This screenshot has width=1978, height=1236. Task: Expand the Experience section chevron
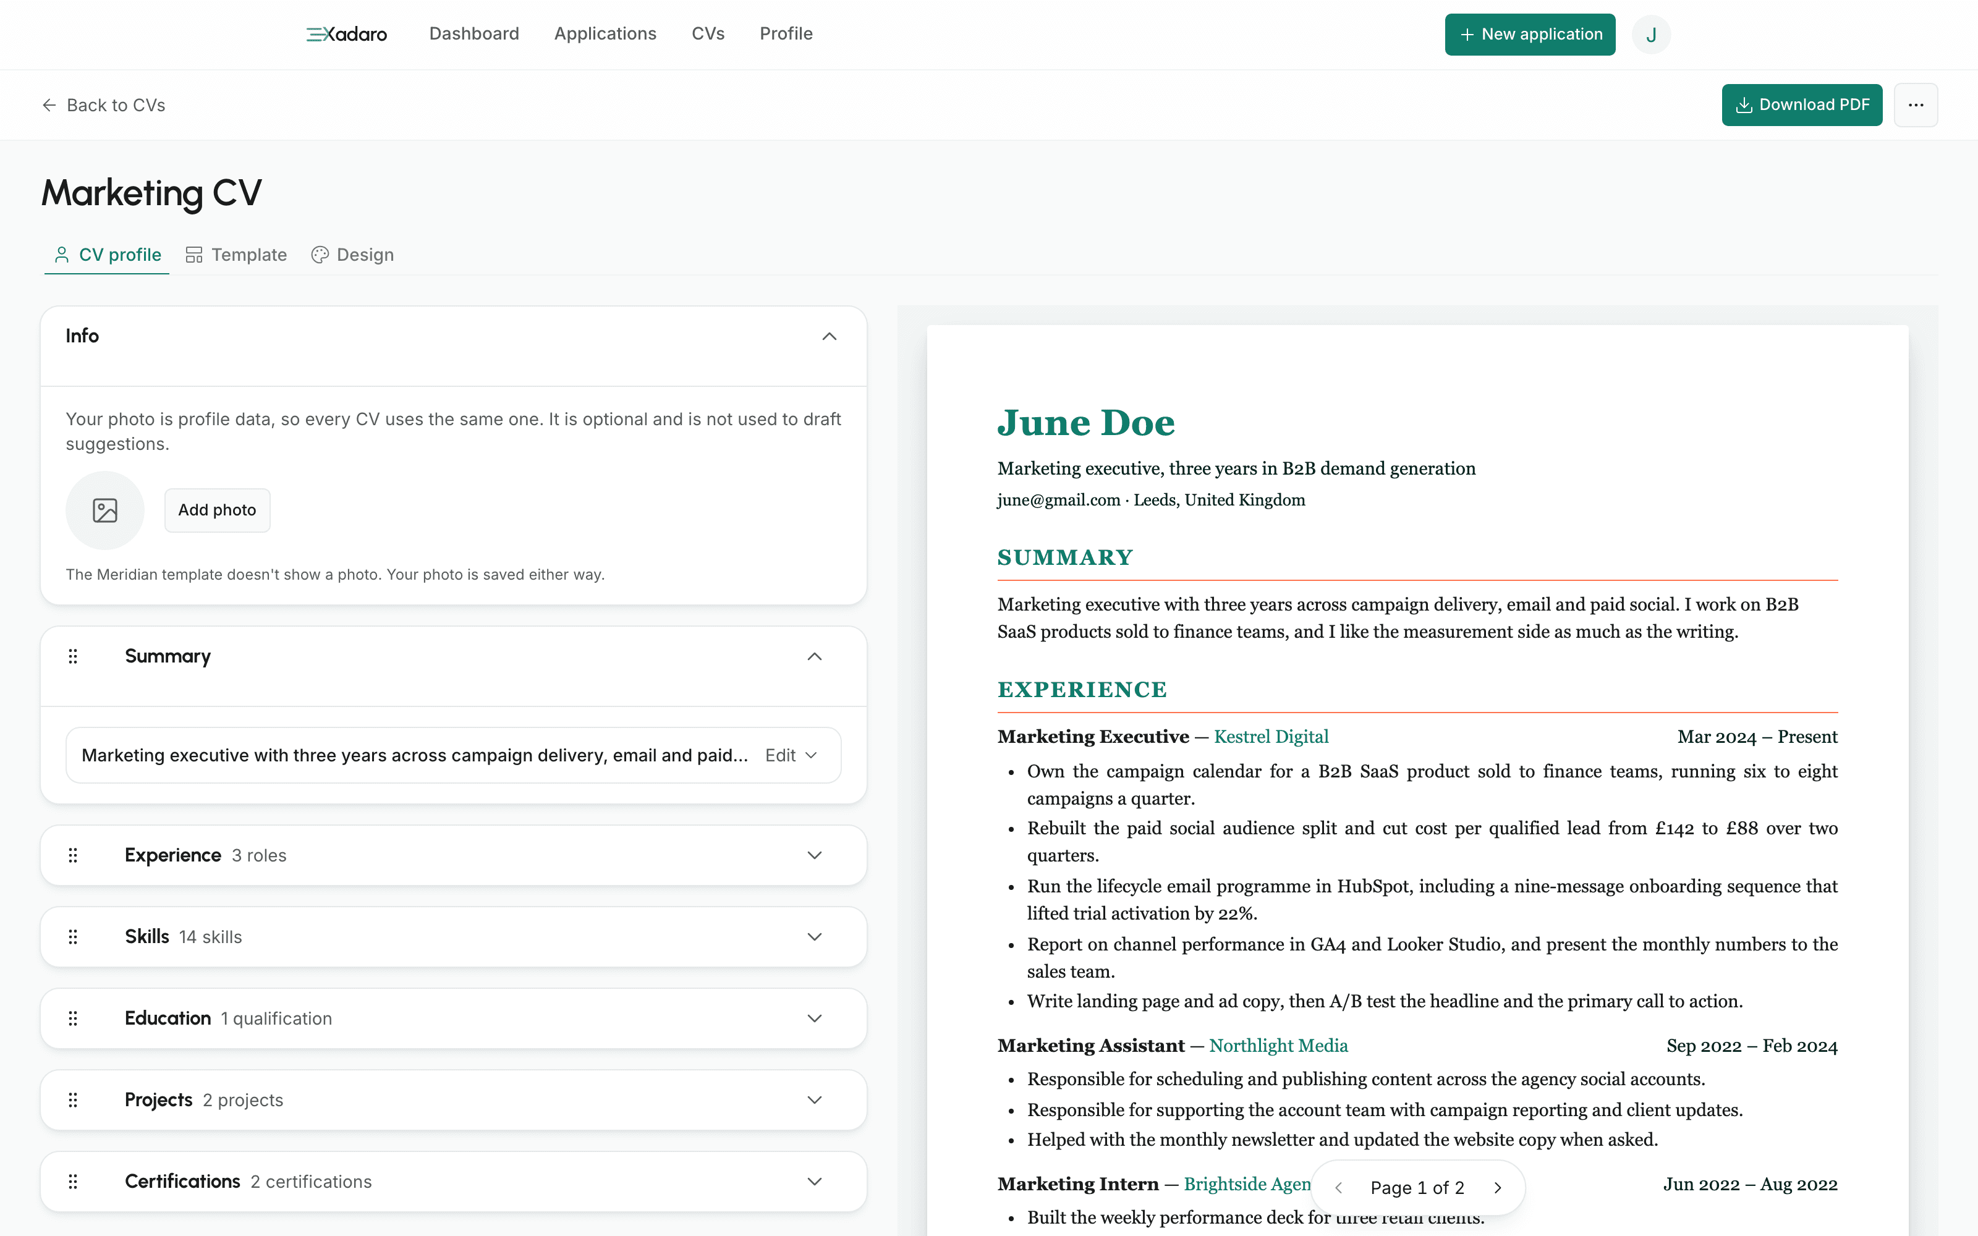[x=814, y=855]
